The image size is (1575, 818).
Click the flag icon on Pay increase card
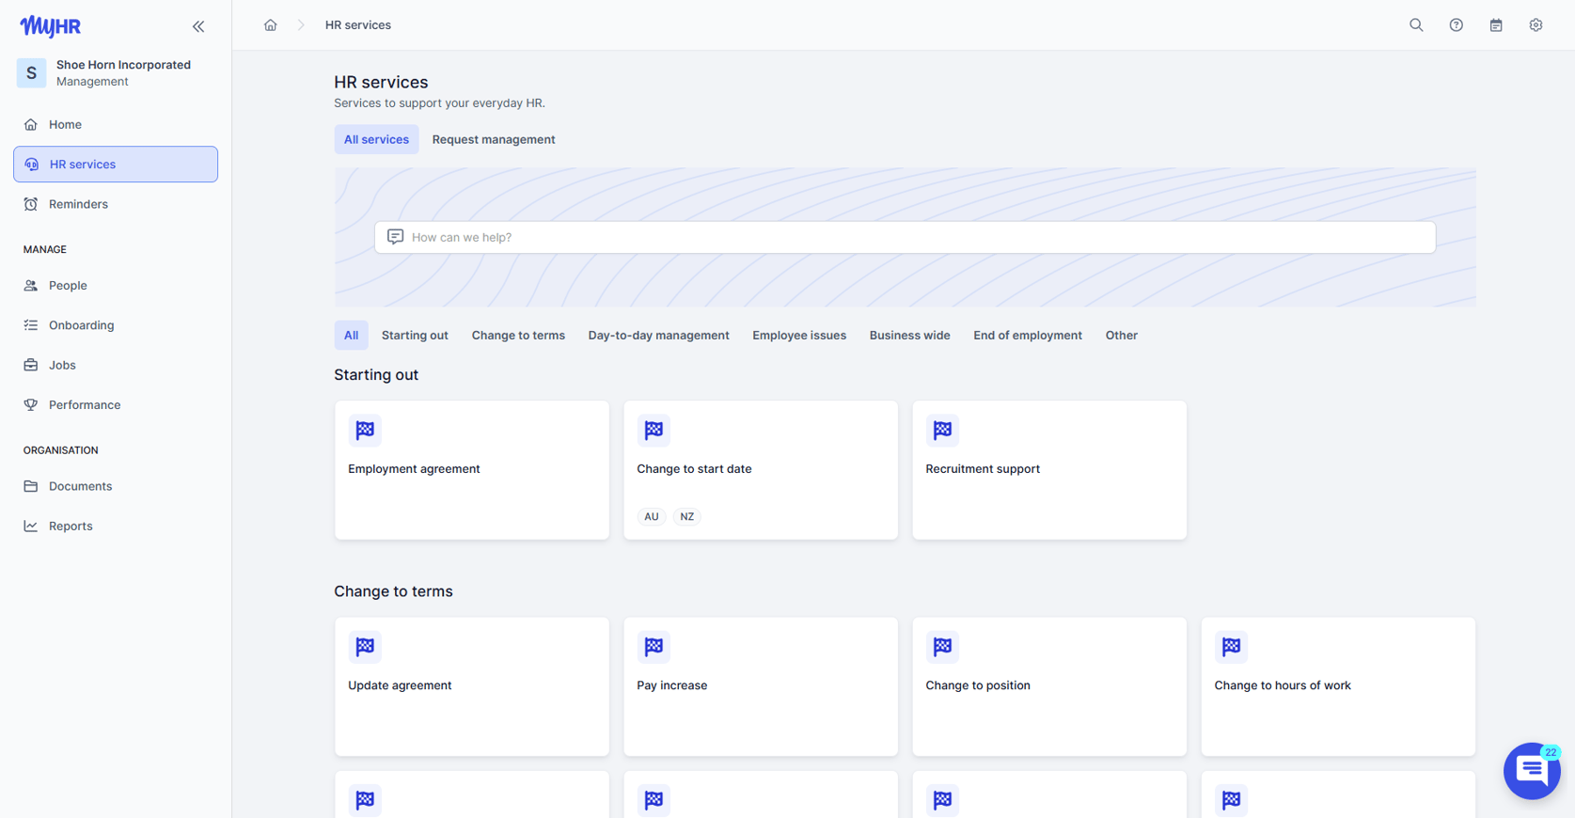654,647
